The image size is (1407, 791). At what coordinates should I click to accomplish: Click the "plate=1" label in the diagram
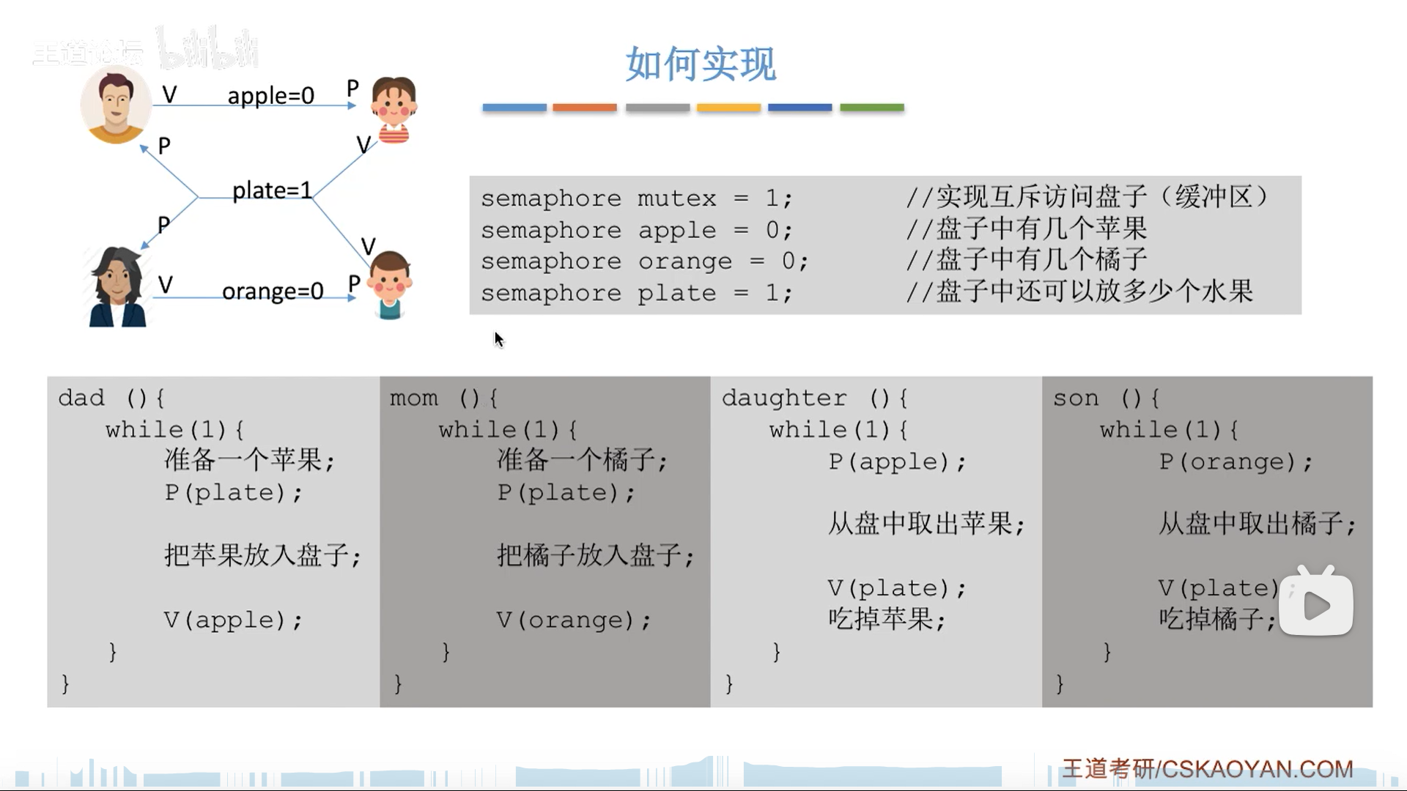pos(272,190)
